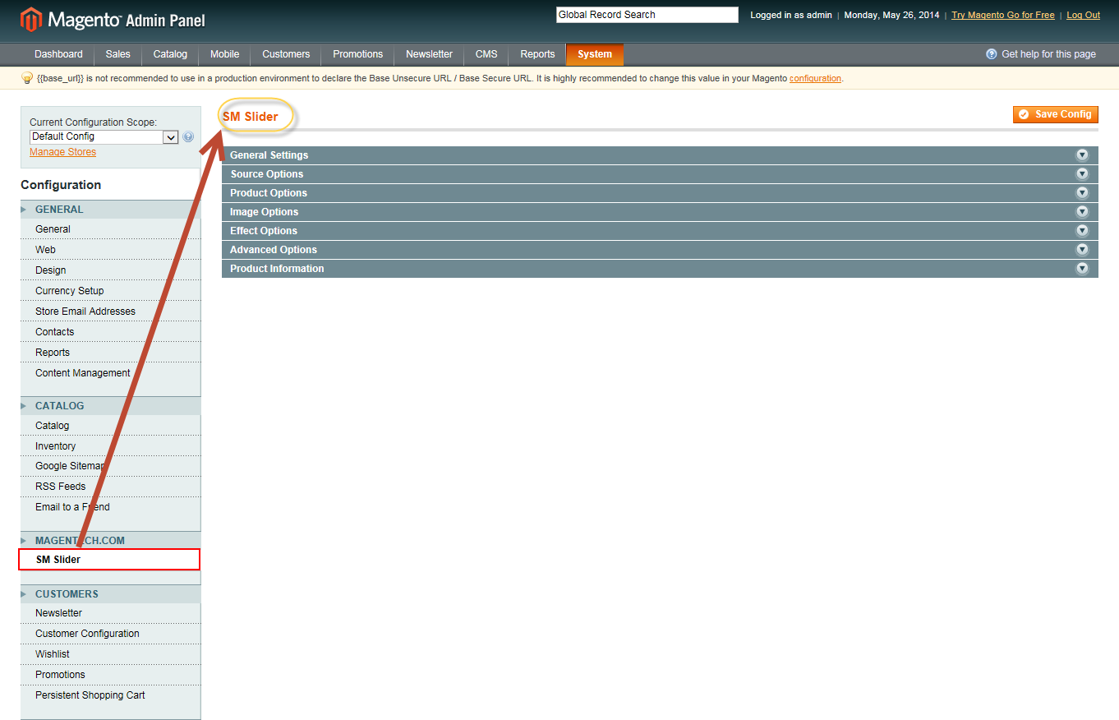Image resolution: width=1119 pixels, height=720 pixels.
Task: Click the Try Magento Go for Free link
Action: coord(1003,15)
